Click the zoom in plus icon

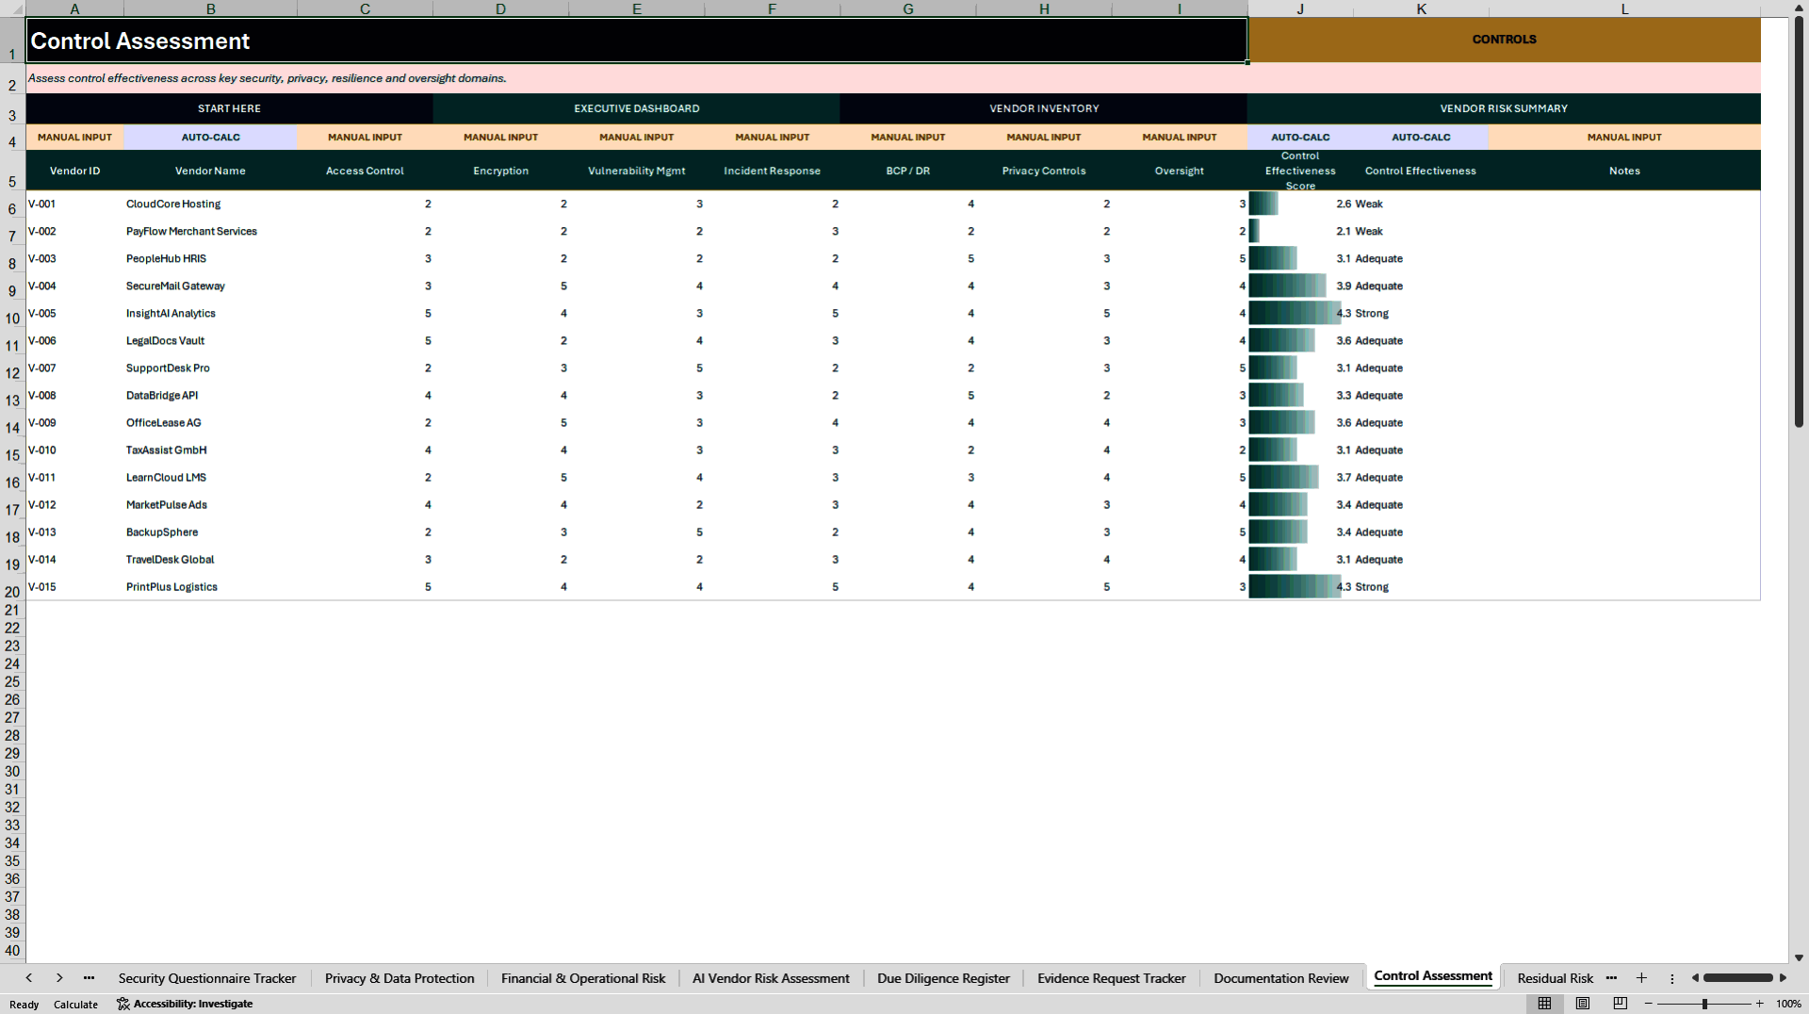click(1759, 1004)
